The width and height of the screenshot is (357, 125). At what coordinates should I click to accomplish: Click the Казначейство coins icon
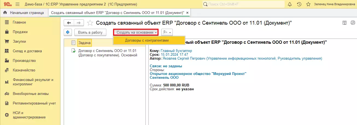(x=7, y=70)
